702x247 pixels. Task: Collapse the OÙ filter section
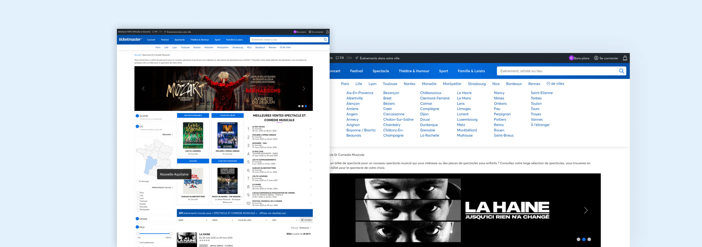point(137,126)
